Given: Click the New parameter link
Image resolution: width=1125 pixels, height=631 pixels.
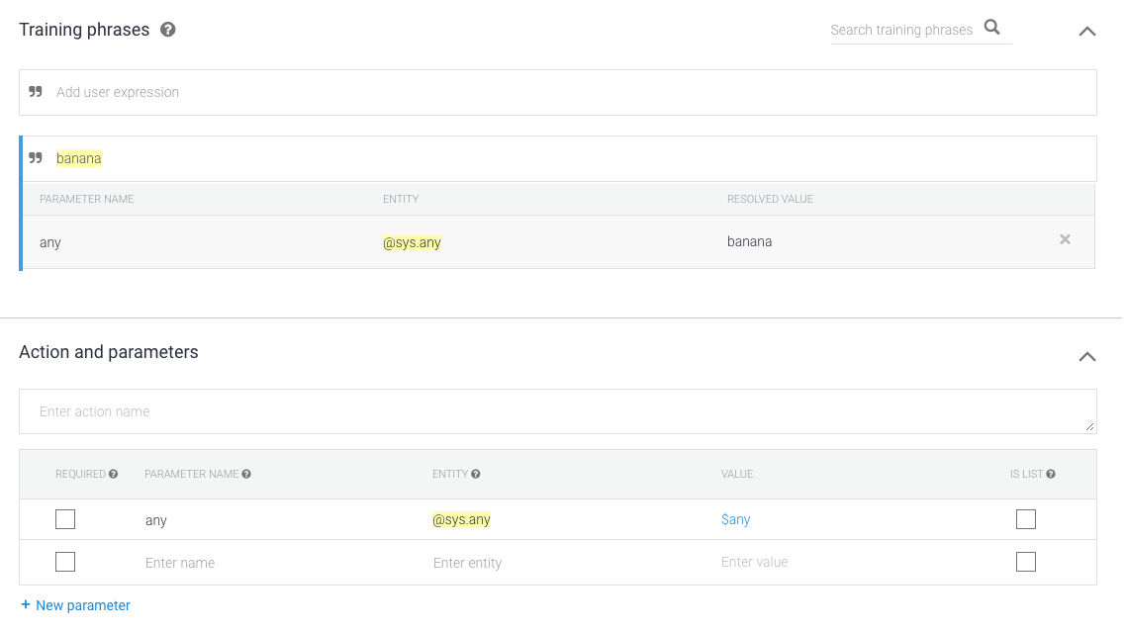Looking at the screenshot, I should [75, 605].
